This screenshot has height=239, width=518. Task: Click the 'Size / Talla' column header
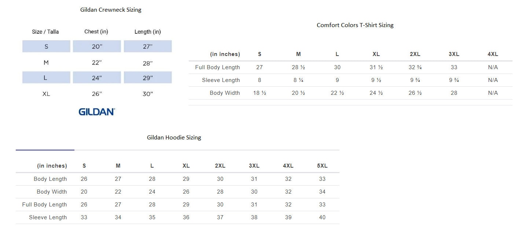point(45,32)
